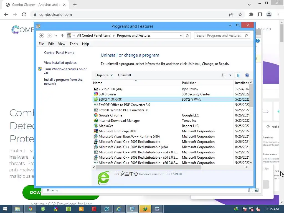Open the File menu

coord(41,44)
